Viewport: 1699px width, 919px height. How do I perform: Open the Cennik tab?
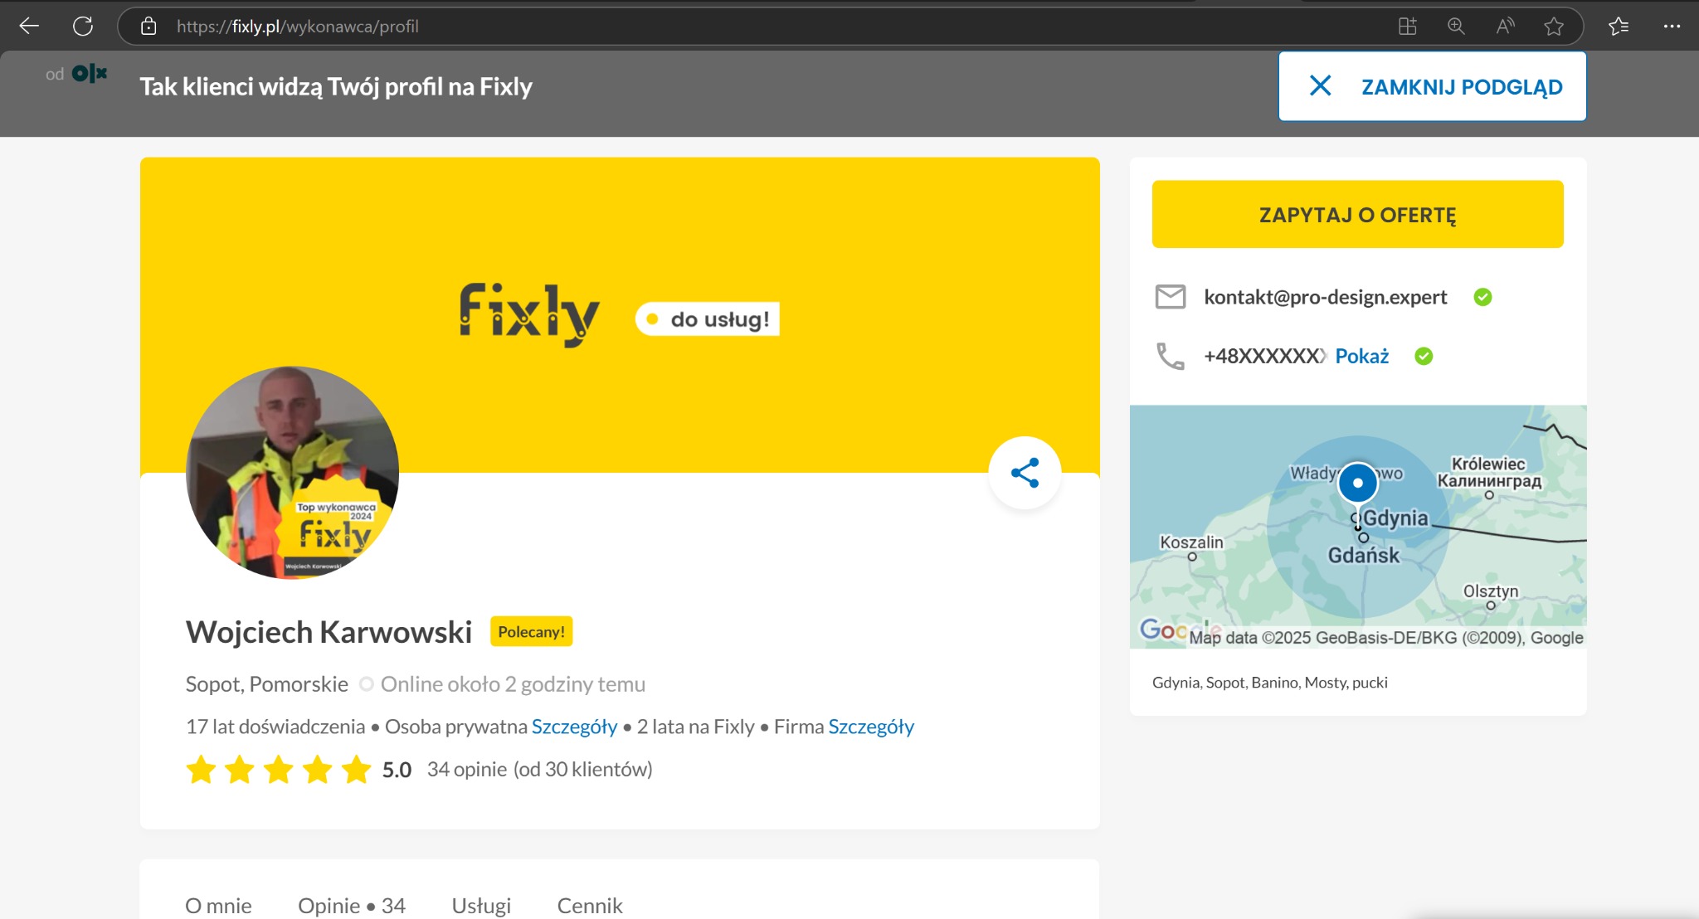(x=590, y=906)
